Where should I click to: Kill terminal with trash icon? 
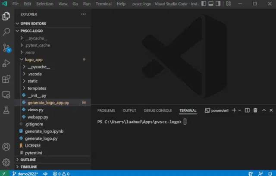click(x=255, y=110)
